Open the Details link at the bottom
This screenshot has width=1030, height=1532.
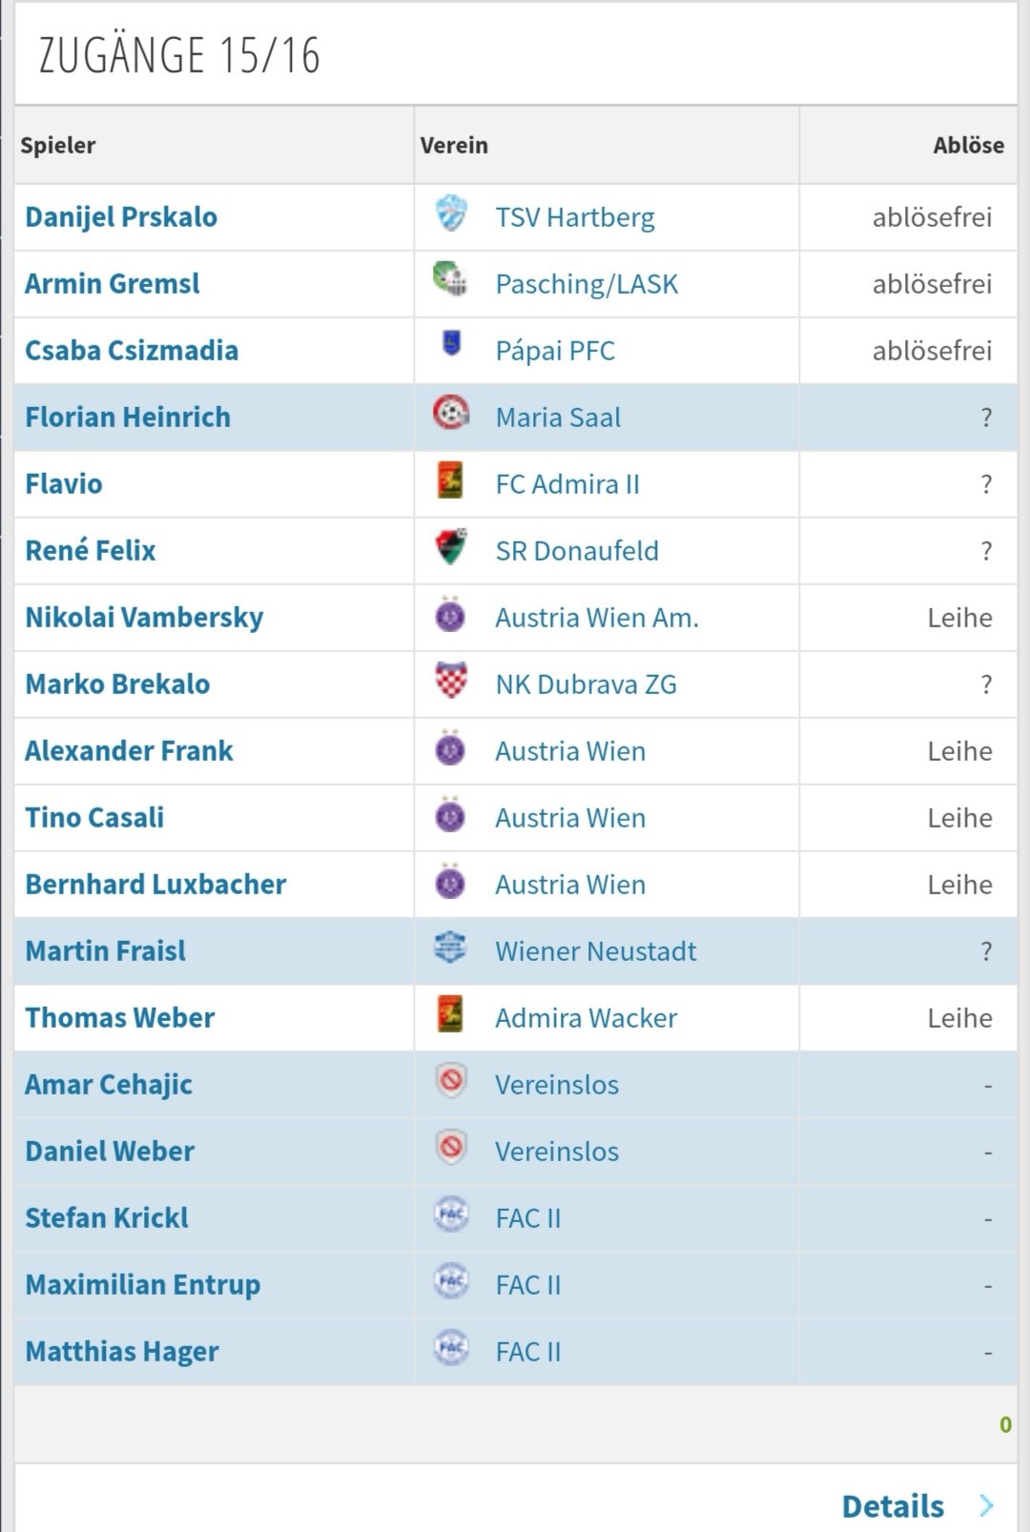click(893, 1506)
